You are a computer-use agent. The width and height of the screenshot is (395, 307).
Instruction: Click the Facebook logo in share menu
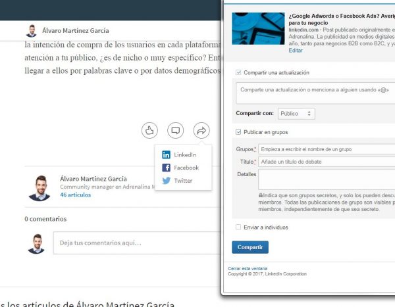167,168
